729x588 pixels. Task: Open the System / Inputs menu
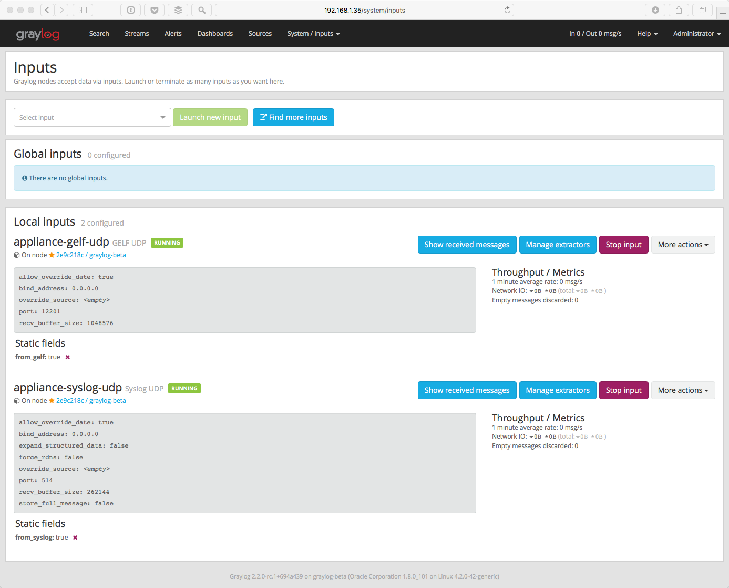tap(313, 34)
